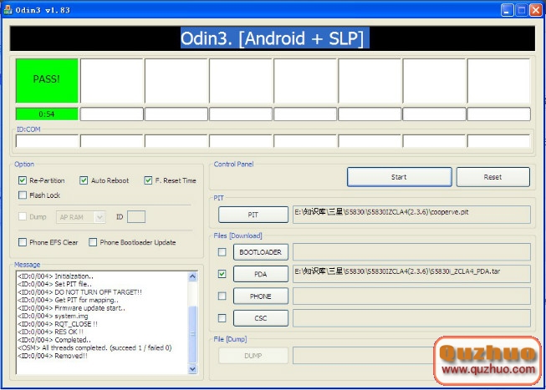This screenshot has width=546, height=390.
Task: Click the PDA browse button
Action: pos(261,274)
